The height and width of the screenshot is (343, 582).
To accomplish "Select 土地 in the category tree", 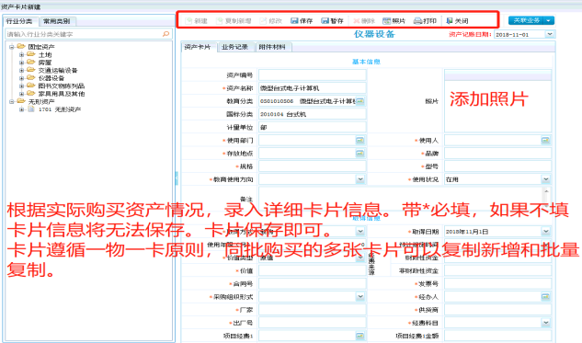I will (x=45, y=54).
